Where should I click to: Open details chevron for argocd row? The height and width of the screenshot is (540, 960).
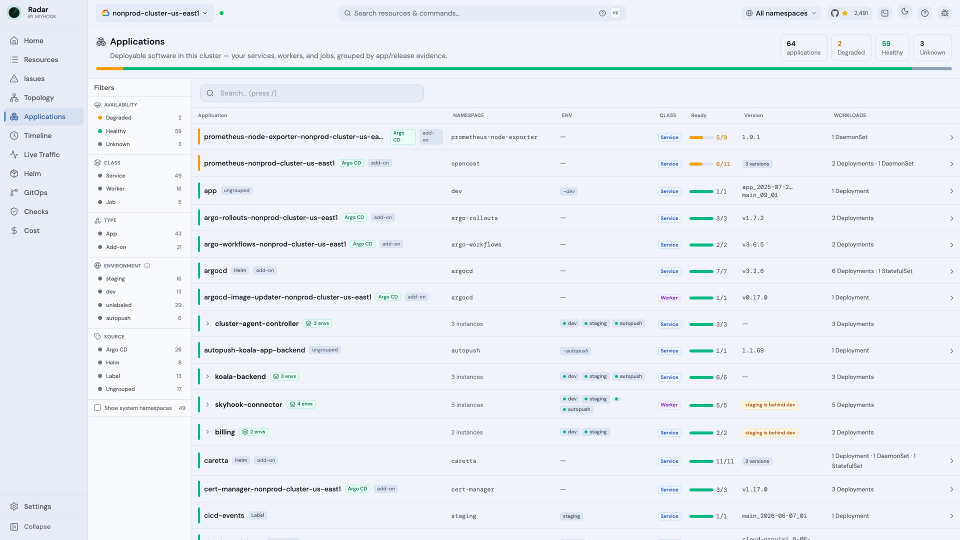951,271
